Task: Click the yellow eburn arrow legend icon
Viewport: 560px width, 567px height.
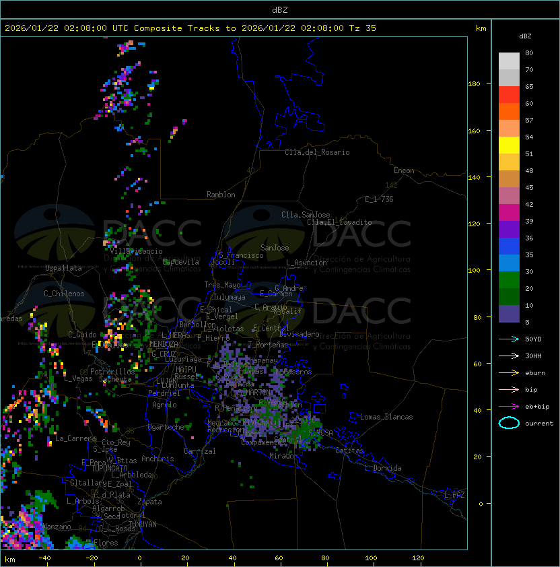Action: pos(509,373)
